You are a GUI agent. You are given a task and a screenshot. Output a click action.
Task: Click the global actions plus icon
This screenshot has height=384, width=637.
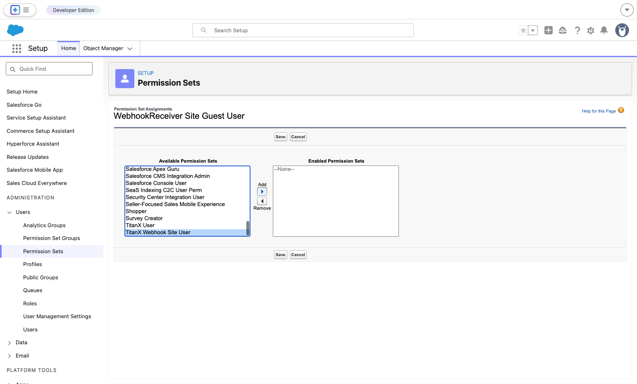coord(549,30)
